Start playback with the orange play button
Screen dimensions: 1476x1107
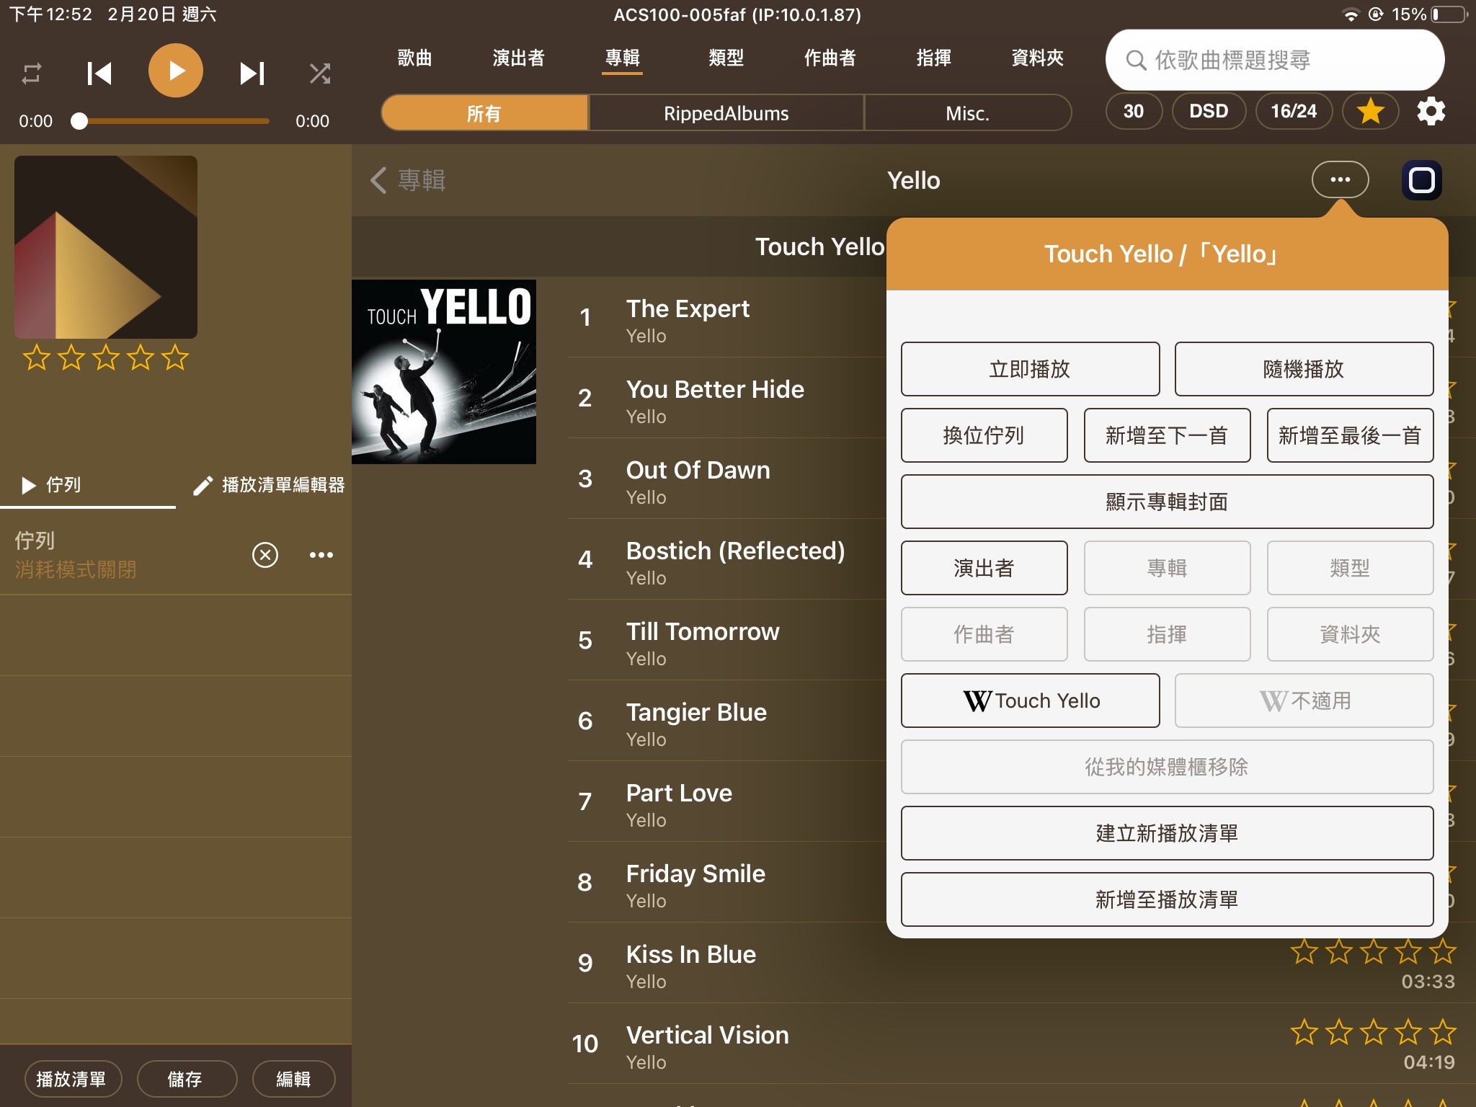point(176,71)
